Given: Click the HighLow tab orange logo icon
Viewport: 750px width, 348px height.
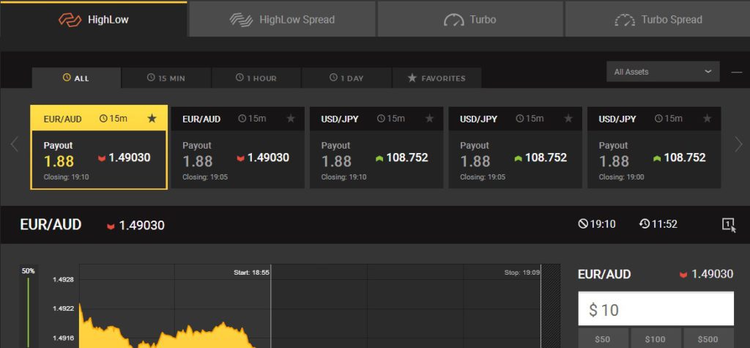Looking at the screenshot, I should [70, 20].
